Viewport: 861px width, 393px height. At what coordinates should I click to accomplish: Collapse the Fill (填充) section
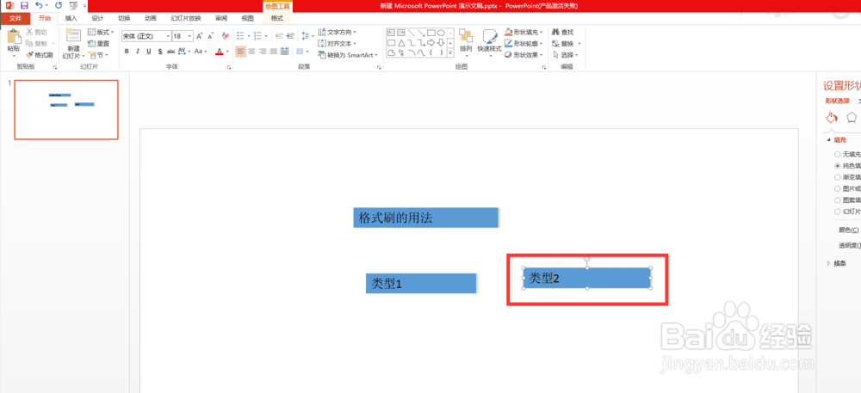[830, 140]
